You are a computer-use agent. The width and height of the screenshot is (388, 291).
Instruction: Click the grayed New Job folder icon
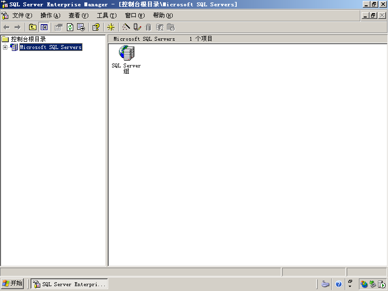tap(171, 27)
